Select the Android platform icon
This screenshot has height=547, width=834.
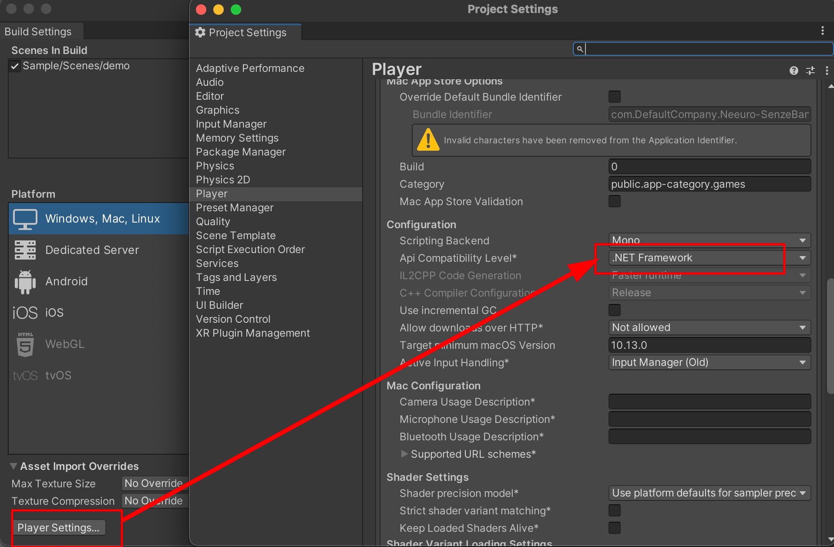pyautogui.click(x=25, y=281)
